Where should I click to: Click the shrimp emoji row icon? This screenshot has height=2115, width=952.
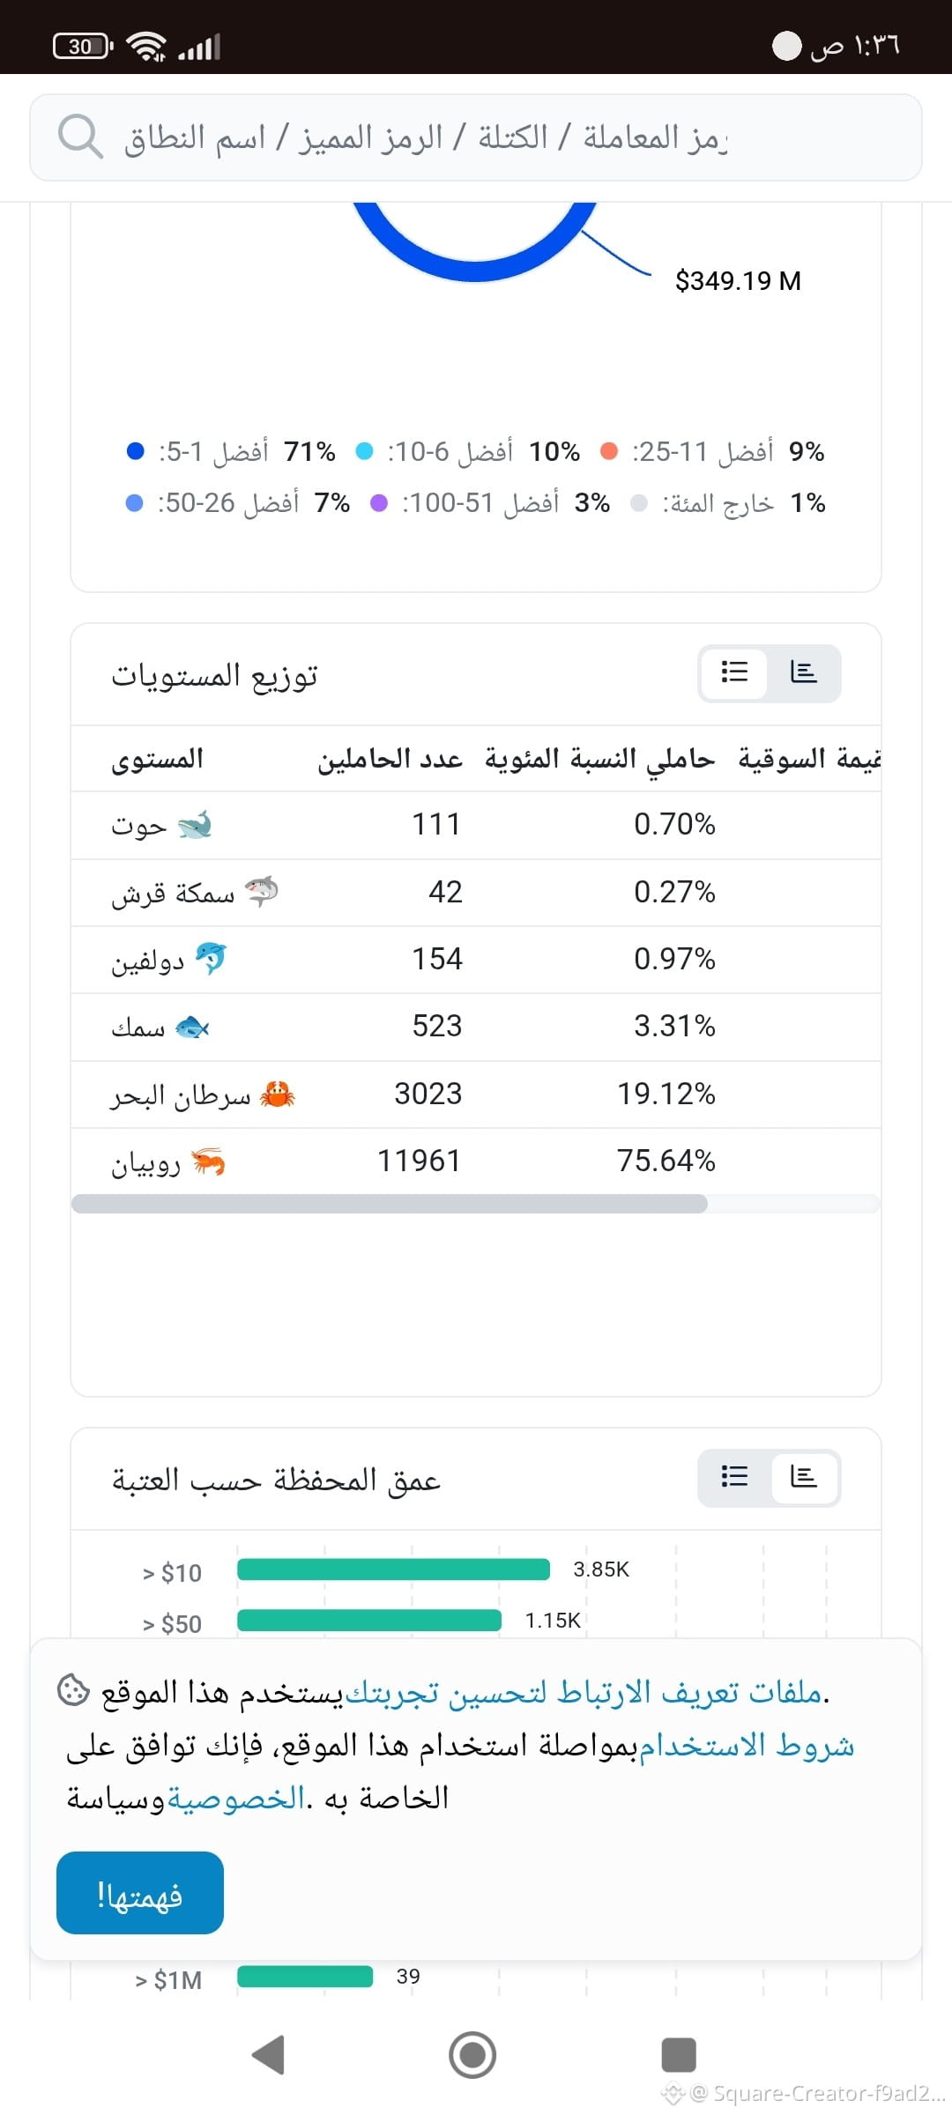pos(209,1161)
